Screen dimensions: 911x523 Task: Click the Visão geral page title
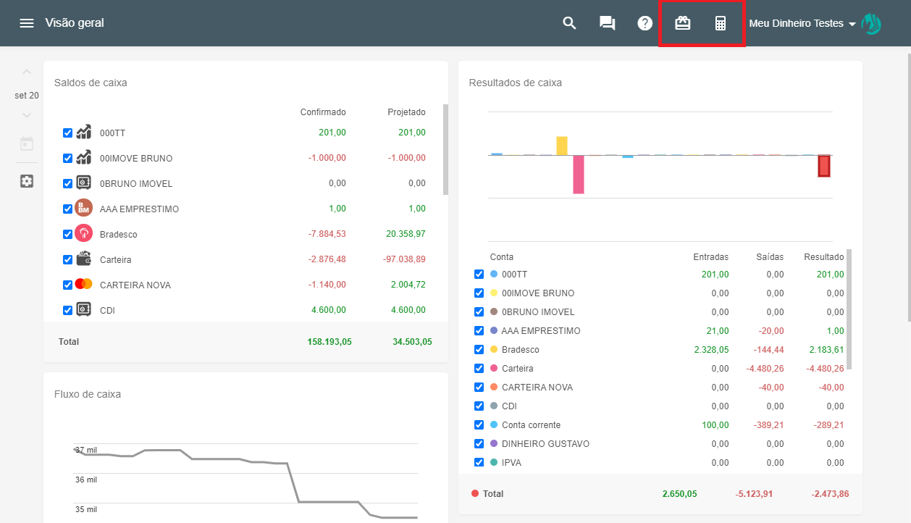(x=75, y=23)
